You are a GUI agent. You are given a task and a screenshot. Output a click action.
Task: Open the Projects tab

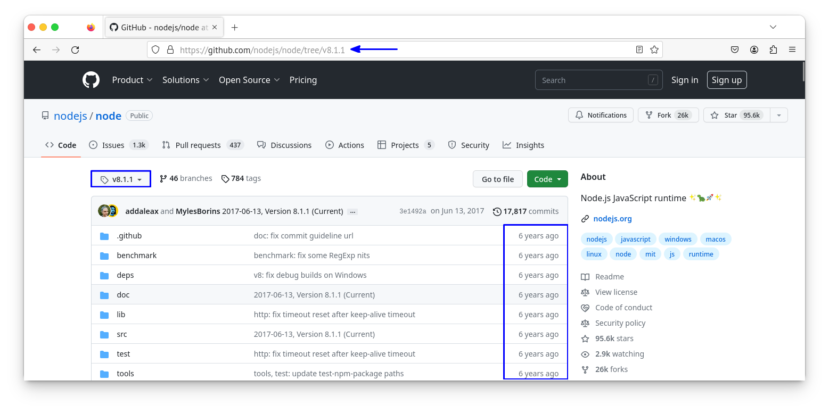406,145
